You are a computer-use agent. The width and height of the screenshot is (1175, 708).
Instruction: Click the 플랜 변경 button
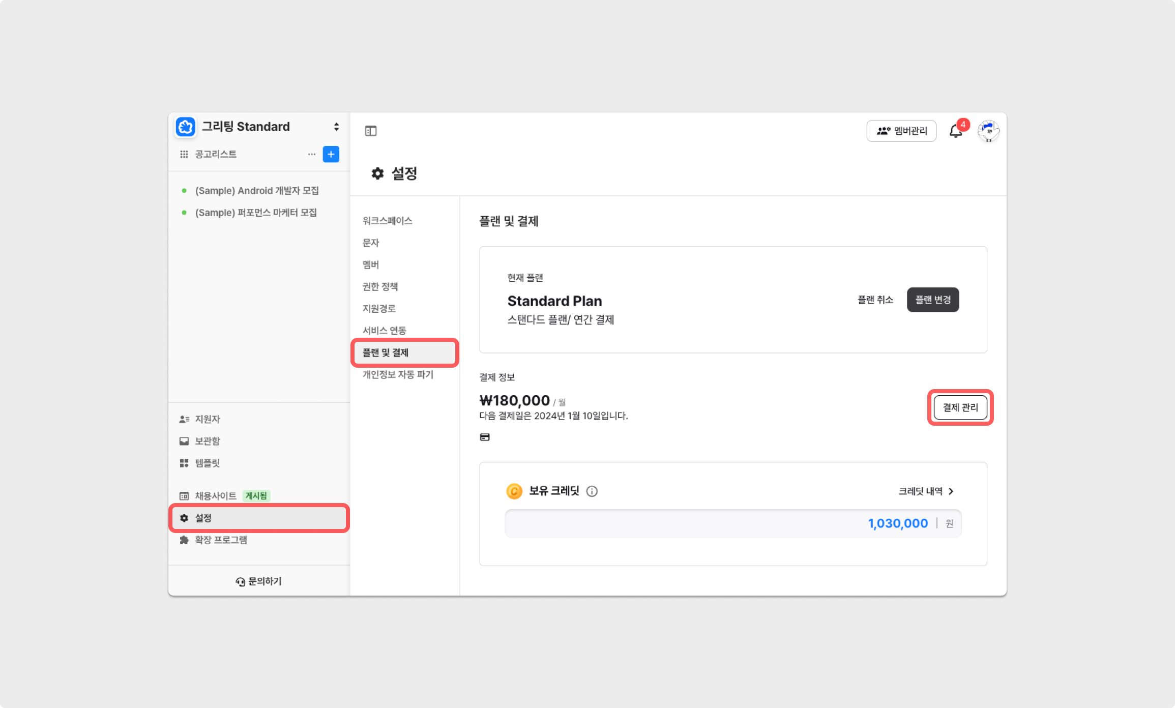[933, 300]
